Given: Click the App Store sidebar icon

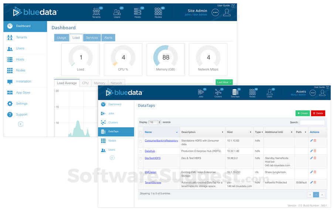Looking at the screenshot, I should (x=10, y=92).
